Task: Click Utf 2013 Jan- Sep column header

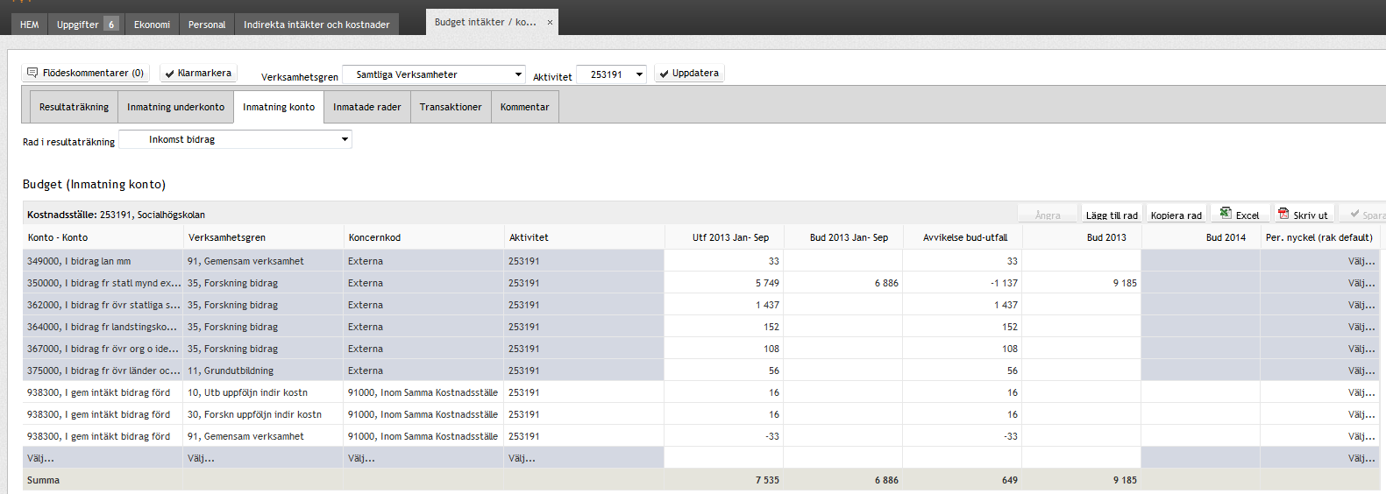Action: pyautogui.click(x=723, y=237)
